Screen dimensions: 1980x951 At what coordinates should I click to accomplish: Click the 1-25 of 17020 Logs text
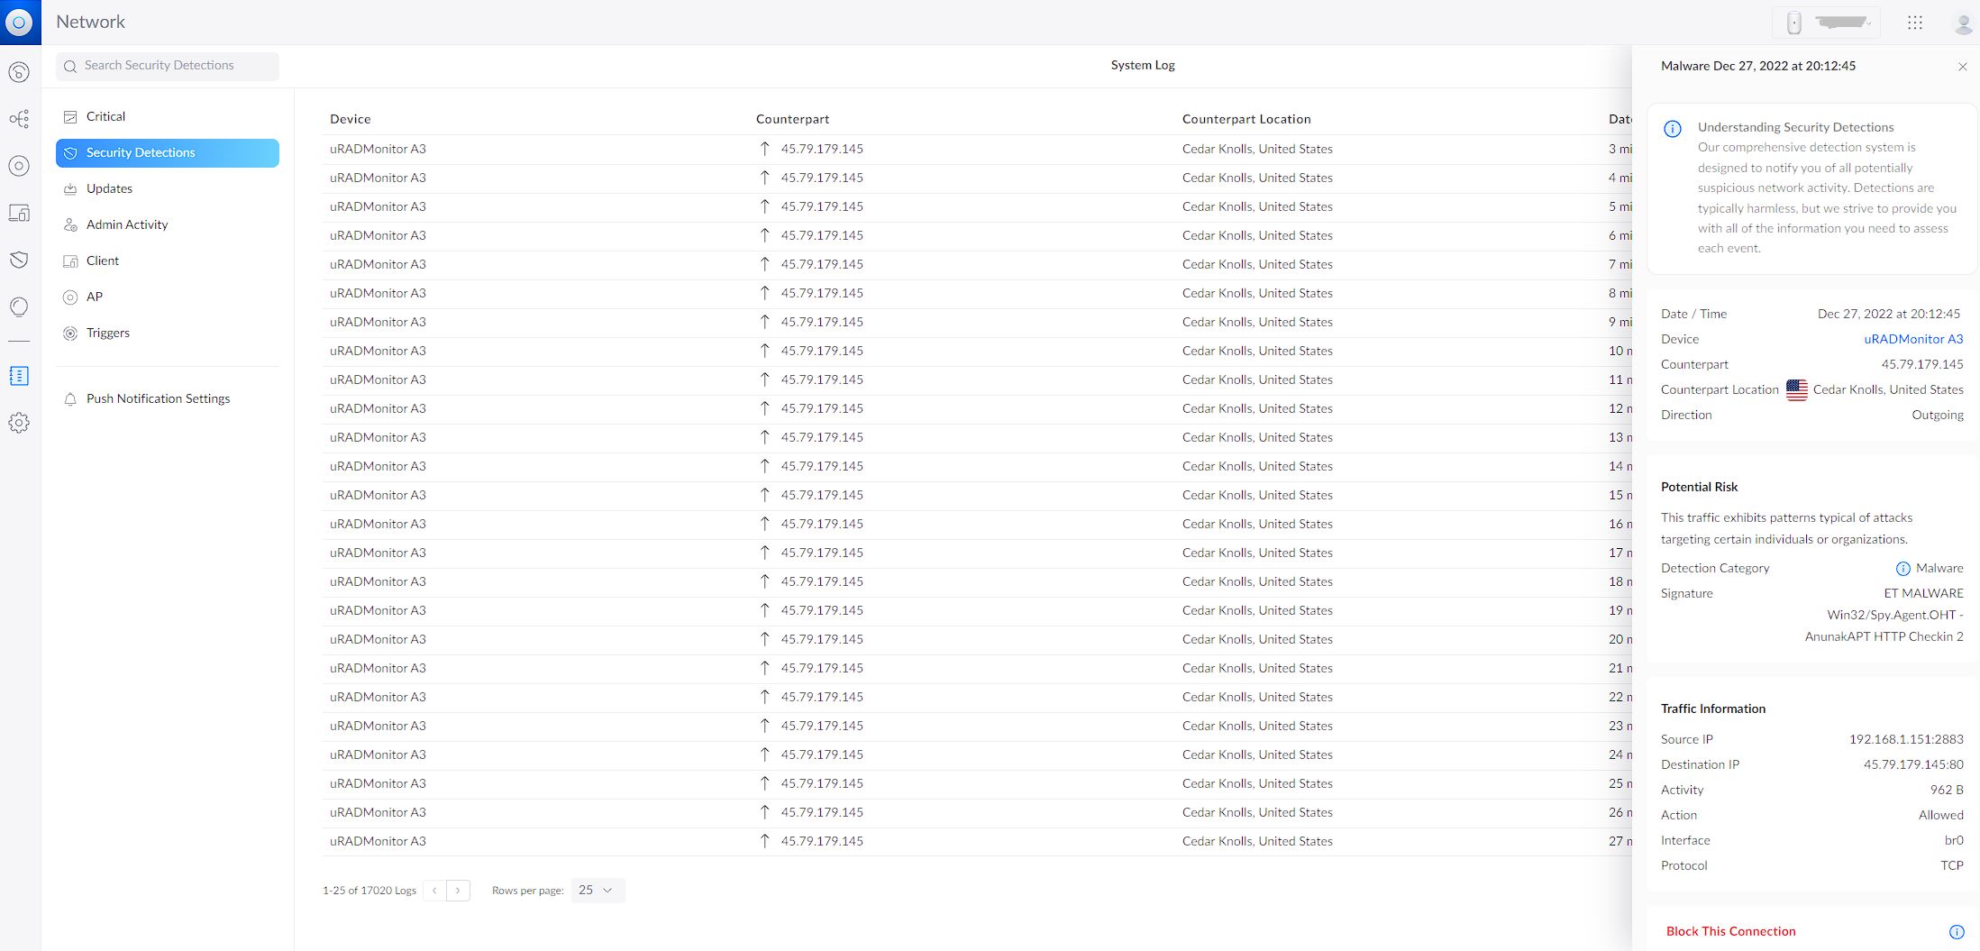coord(370,891)
